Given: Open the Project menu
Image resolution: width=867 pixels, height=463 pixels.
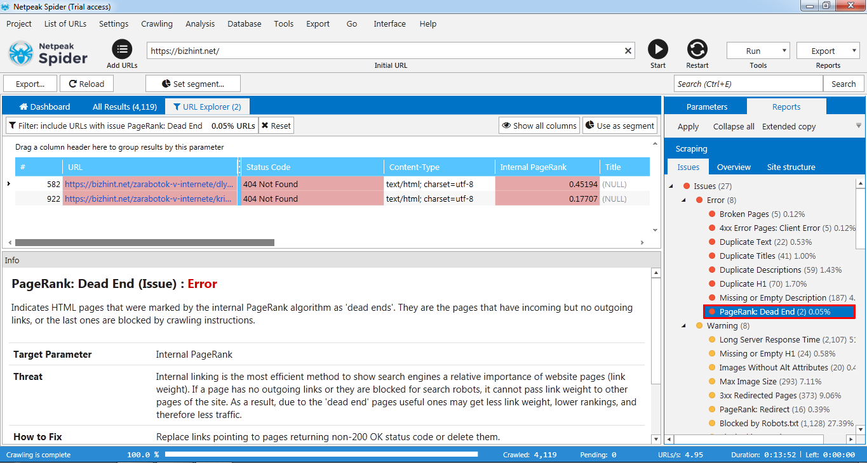Looking at the screenshot, I should click(19, 23).
